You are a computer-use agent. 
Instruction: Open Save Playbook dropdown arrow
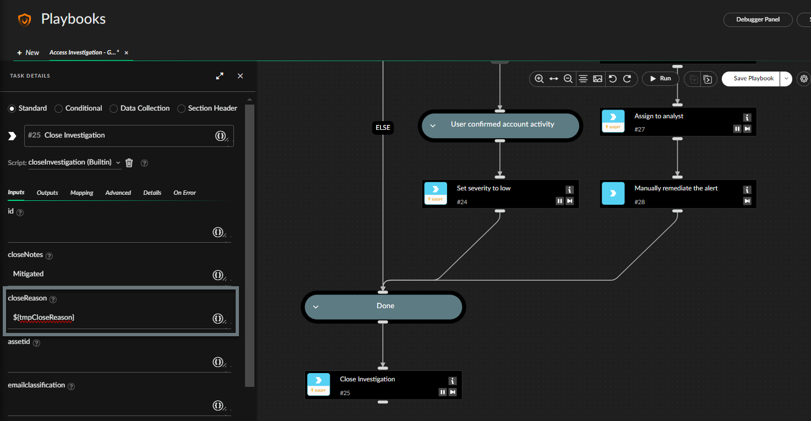(x=786, y=79)
